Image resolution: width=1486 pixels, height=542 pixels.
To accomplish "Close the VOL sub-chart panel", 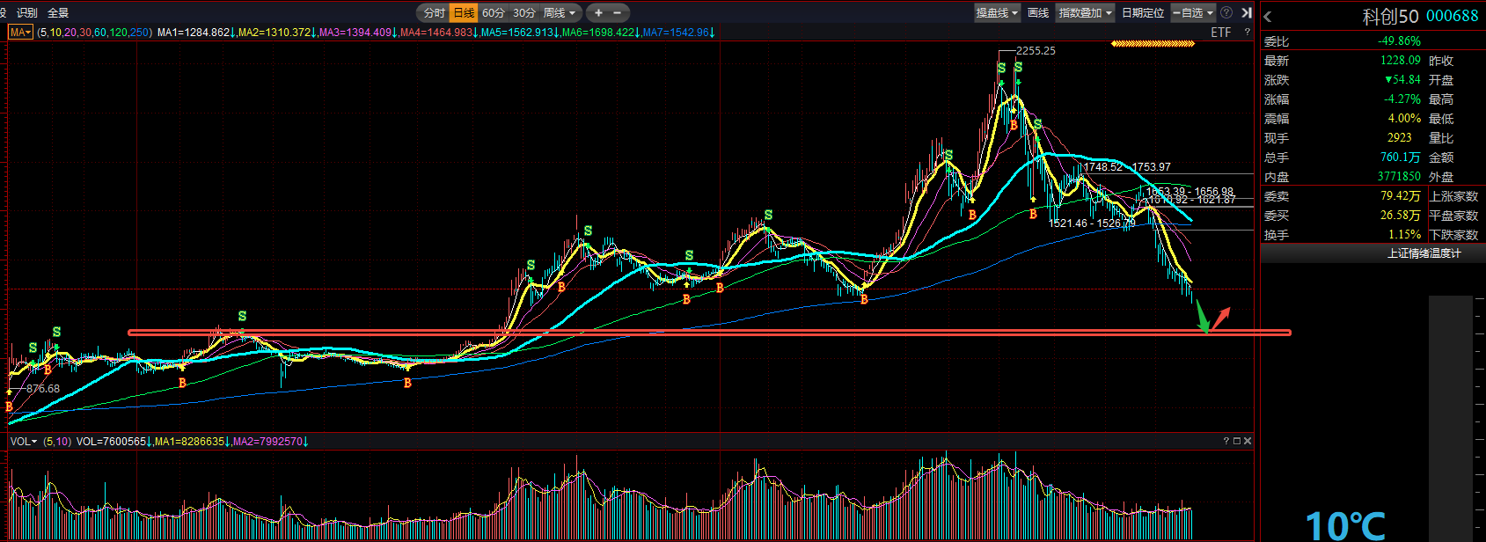I will pyautogui.click(x=1247, y=441).
